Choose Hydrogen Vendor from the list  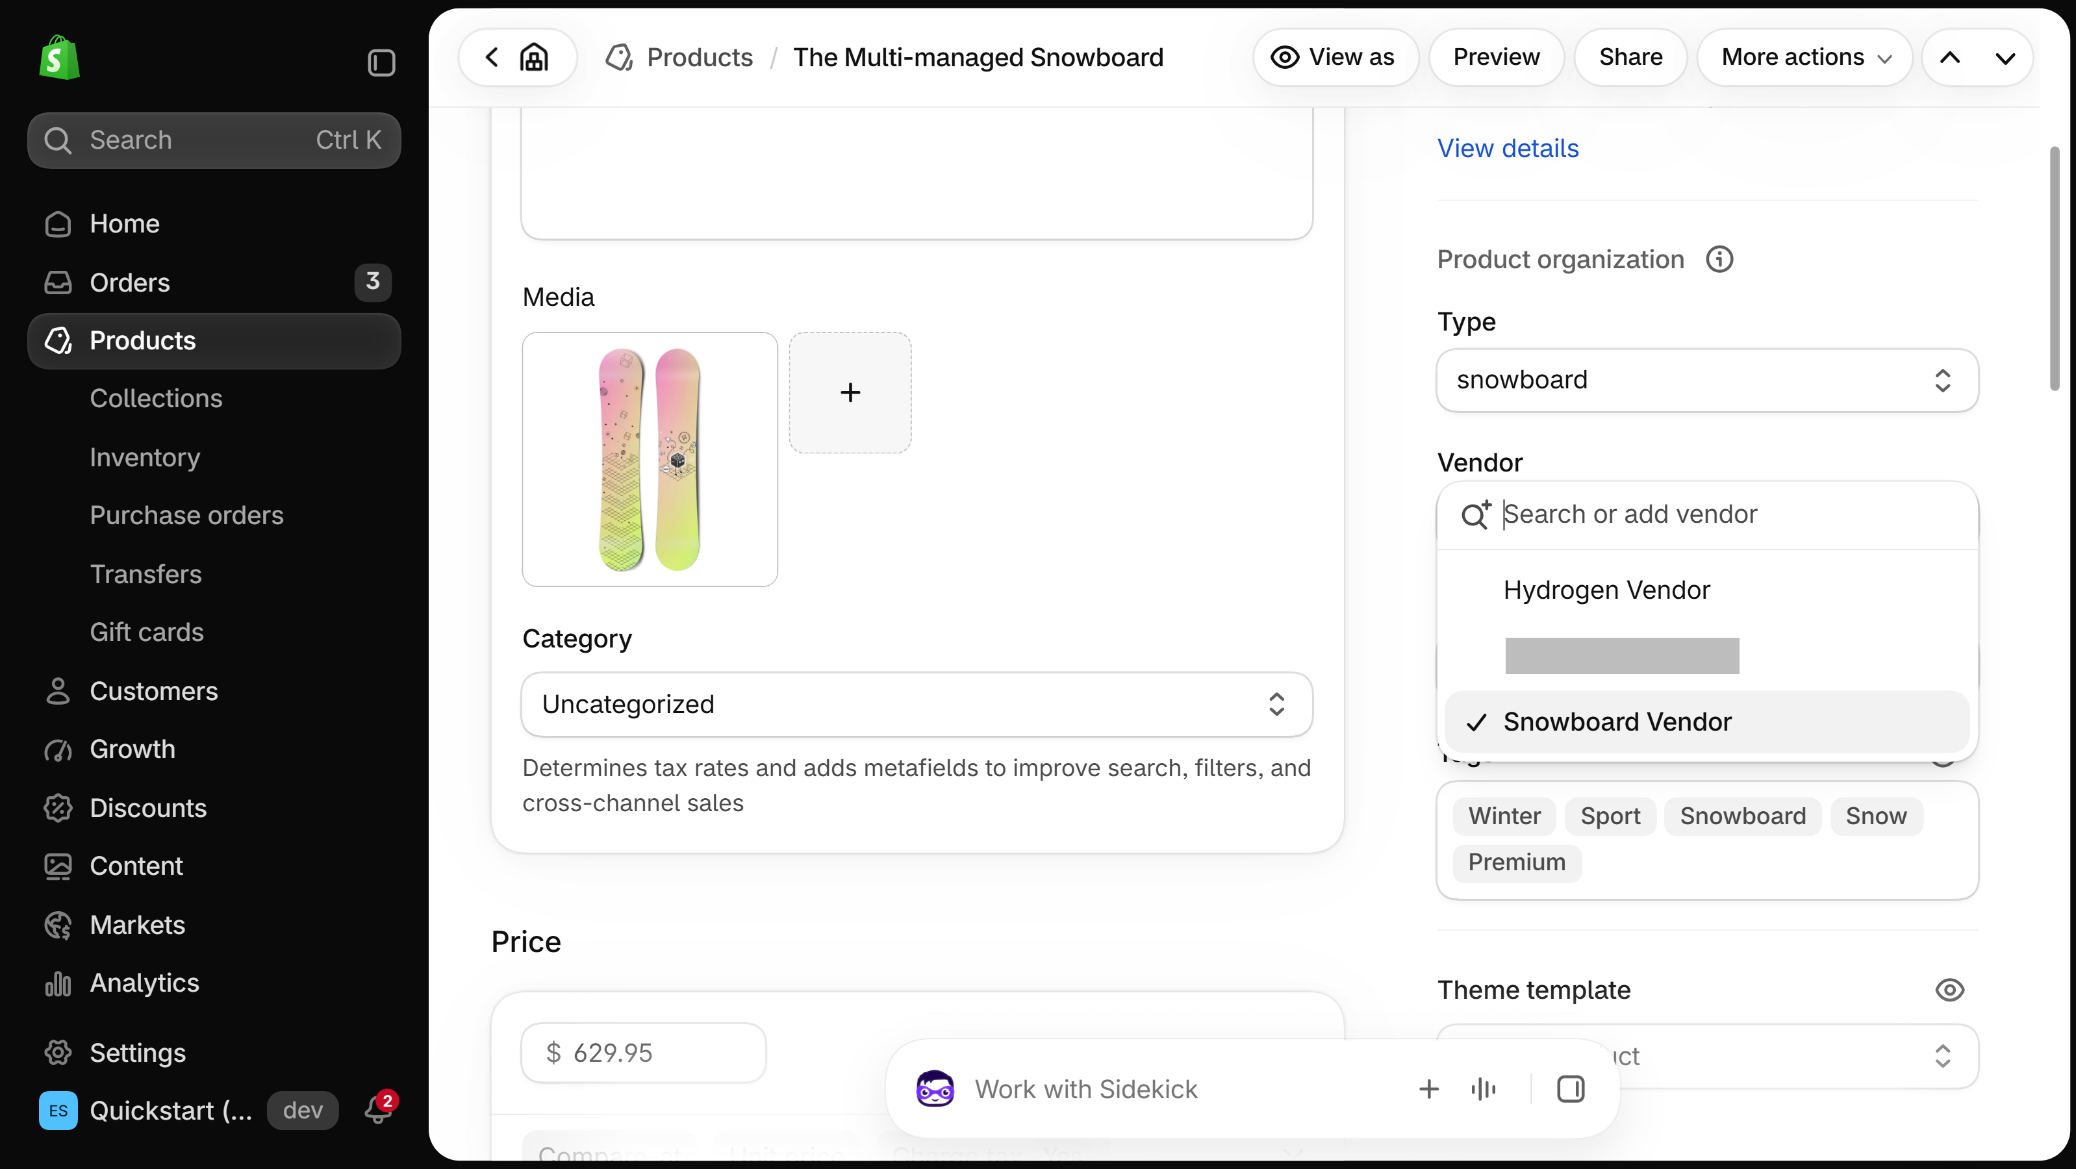1706,590
